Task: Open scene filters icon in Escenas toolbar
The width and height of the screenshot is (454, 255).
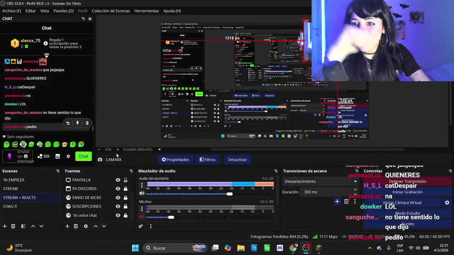Action: (x=23, y=226)
